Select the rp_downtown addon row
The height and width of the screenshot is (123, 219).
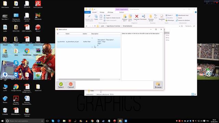tap(89, 42)
